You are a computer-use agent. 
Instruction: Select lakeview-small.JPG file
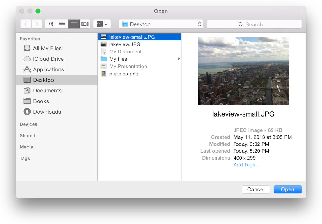point(139,37)
